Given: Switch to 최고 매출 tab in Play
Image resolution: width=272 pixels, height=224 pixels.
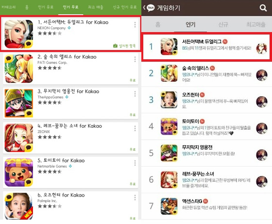Looking at the screenshot, I should pyautogui.click(x=96, y=7).
